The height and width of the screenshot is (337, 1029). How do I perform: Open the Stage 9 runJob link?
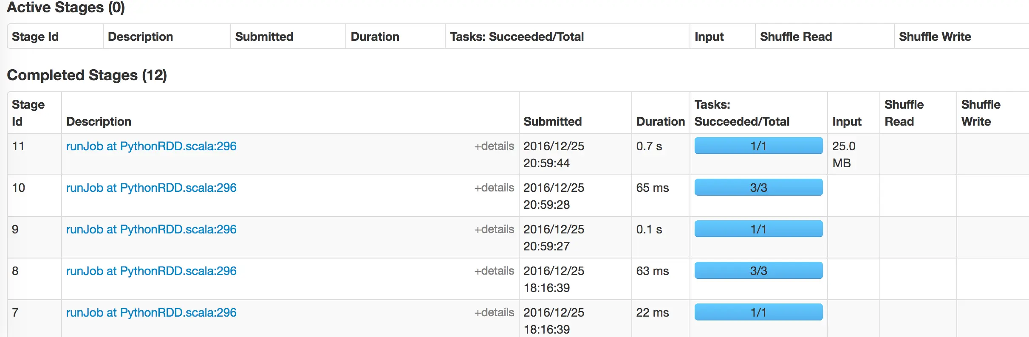coord(151,229)
